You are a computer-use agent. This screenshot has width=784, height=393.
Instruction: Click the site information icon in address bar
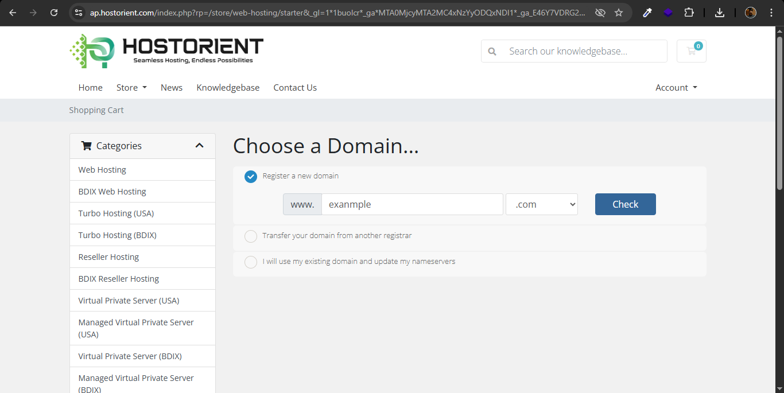coord(79,13)
